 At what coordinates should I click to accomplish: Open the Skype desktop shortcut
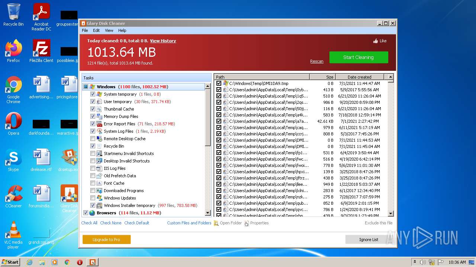click(x=13, y=160)
